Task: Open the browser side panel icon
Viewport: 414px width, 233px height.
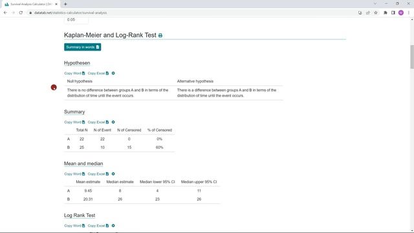Action: click(393, 13)
